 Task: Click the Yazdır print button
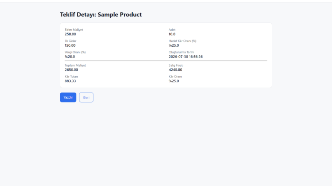point(68,97)
